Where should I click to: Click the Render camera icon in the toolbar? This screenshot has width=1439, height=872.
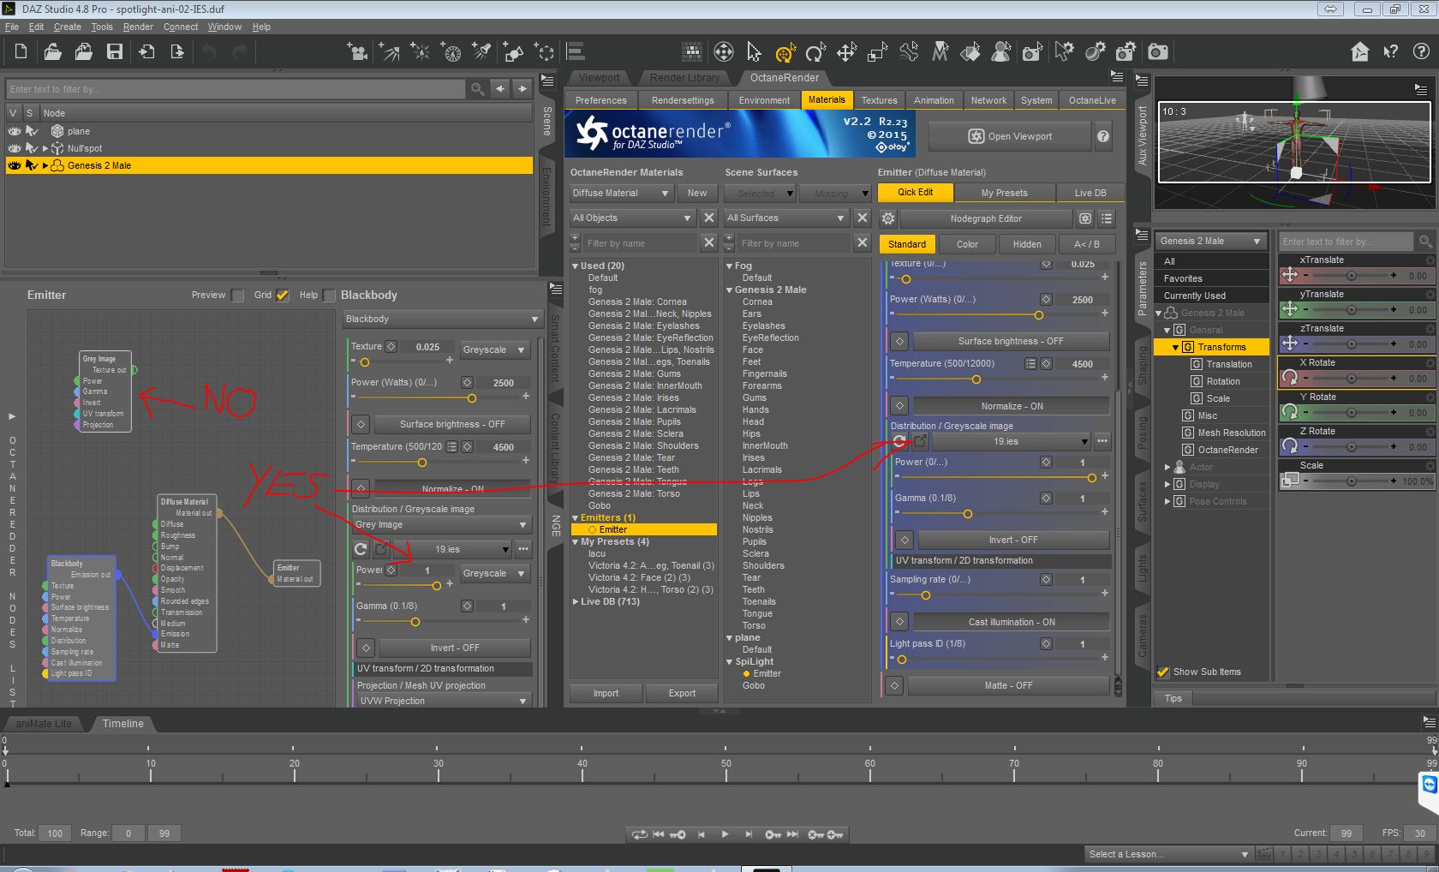[1158, 52]
